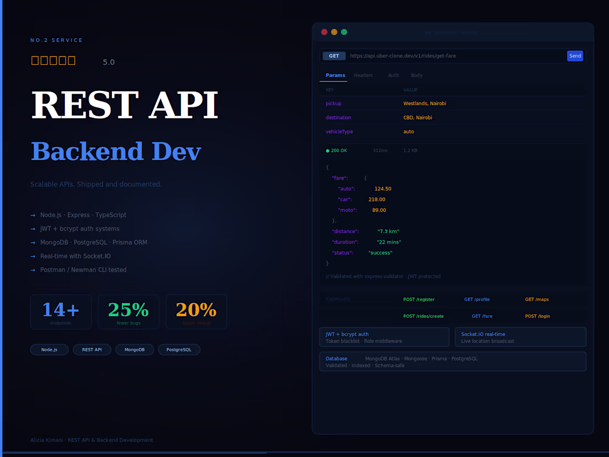Click the auto fare value 124.50

tap(383, 189)
